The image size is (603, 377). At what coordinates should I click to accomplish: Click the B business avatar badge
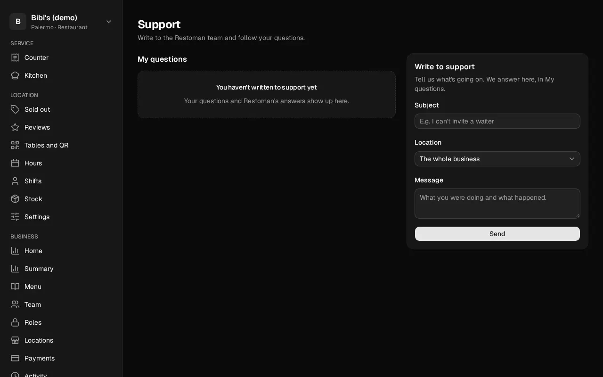(18, 22)
